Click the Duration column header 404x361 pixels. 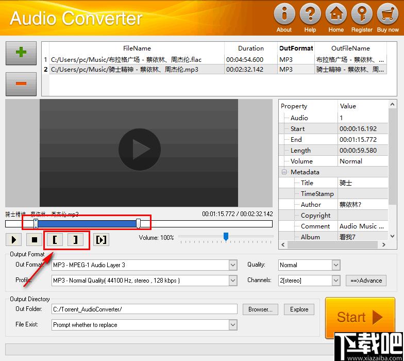(250, 48)
